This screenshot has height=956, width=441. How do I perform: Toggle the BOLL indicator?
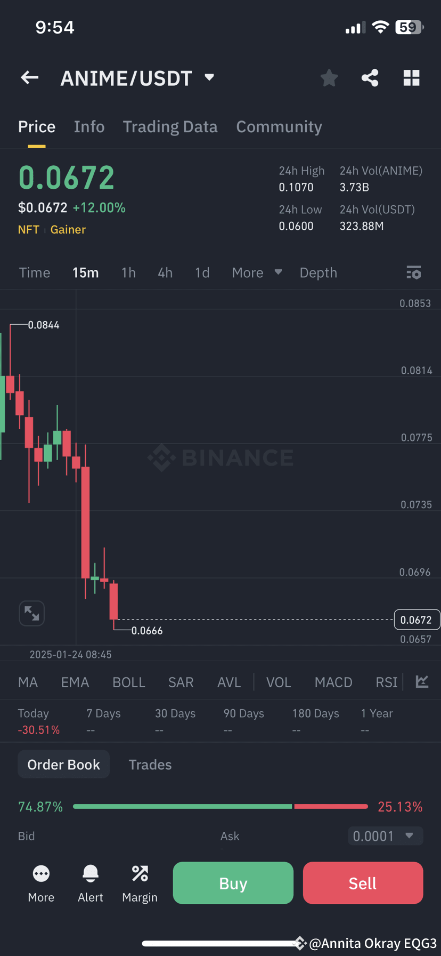point(129,682)
